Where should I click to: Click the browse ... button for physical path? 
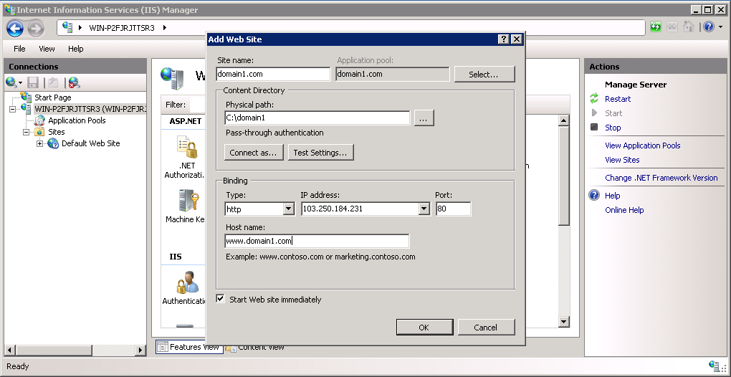point(424,118)
